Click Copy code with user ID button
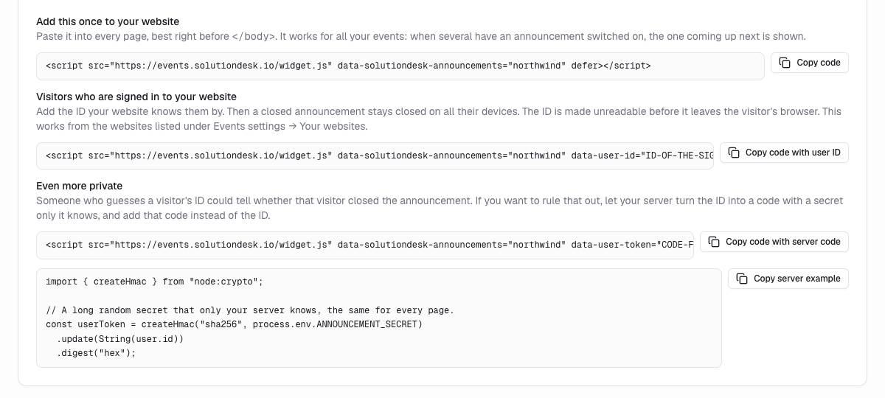This screenshot has height=398, width=885. (784, 153)
